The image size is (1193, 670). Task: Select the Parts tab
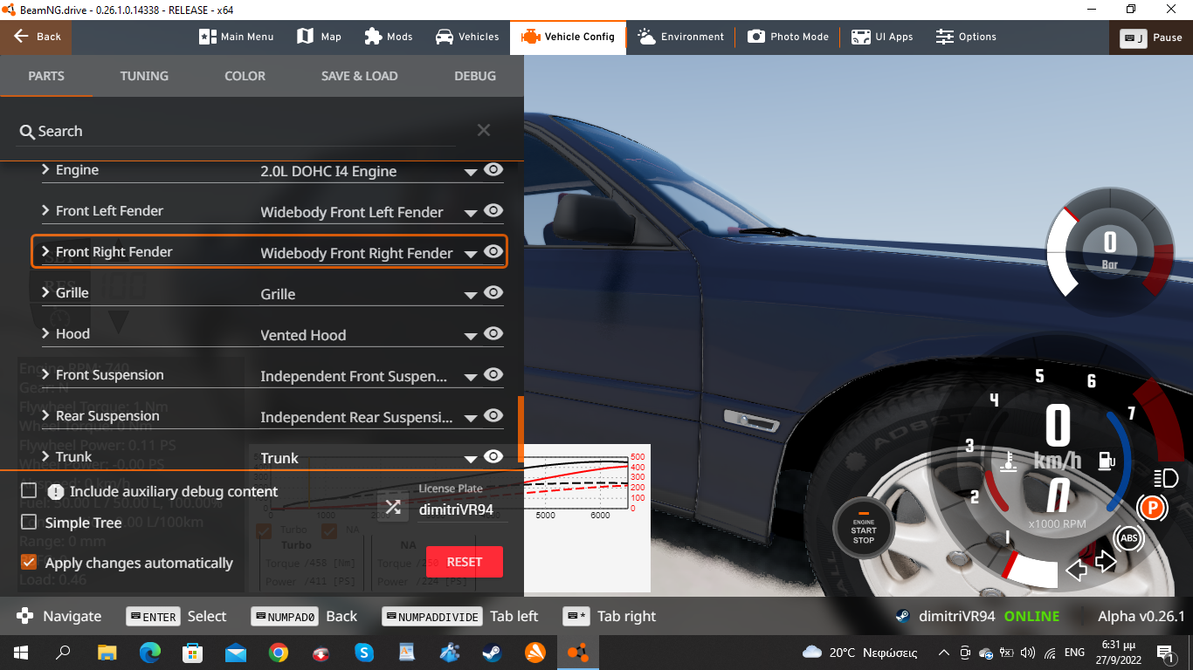click(46, 76)
